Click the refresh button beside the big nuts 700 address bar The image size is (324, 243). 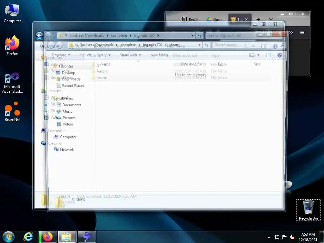click(x=200, y=35)
